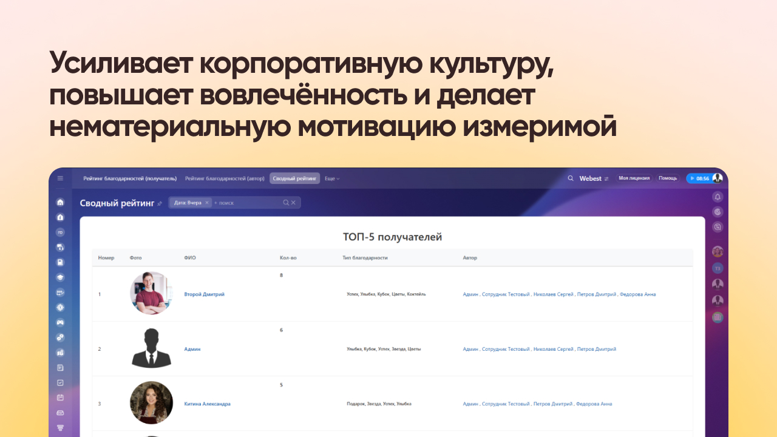Screen dimensions: 777x437
Task: Click the filter sliders icon next to Webest
Action: [x=606, y=178]
